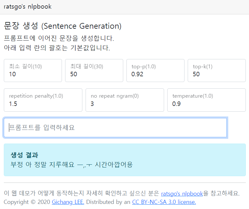Click the Copyright © 2020 footer text
Viewport: 249px width, 209px height.
(x=27, y=202)
